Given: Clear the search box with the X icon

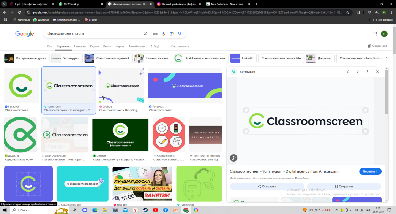Looking at the screenshot, I should [x=145, y=34].
